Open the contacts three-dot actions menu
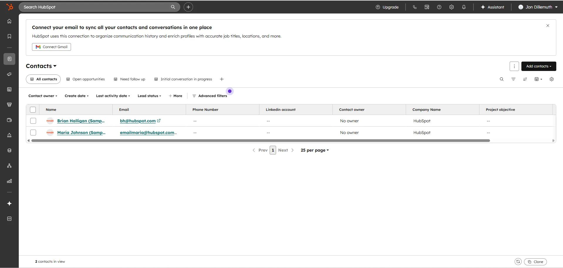 (514, 66)
